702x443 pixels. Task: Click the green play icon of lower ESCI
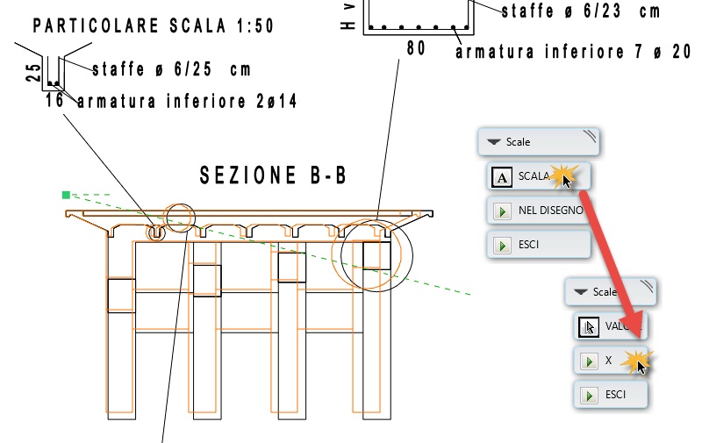click(x=589, y=396)
